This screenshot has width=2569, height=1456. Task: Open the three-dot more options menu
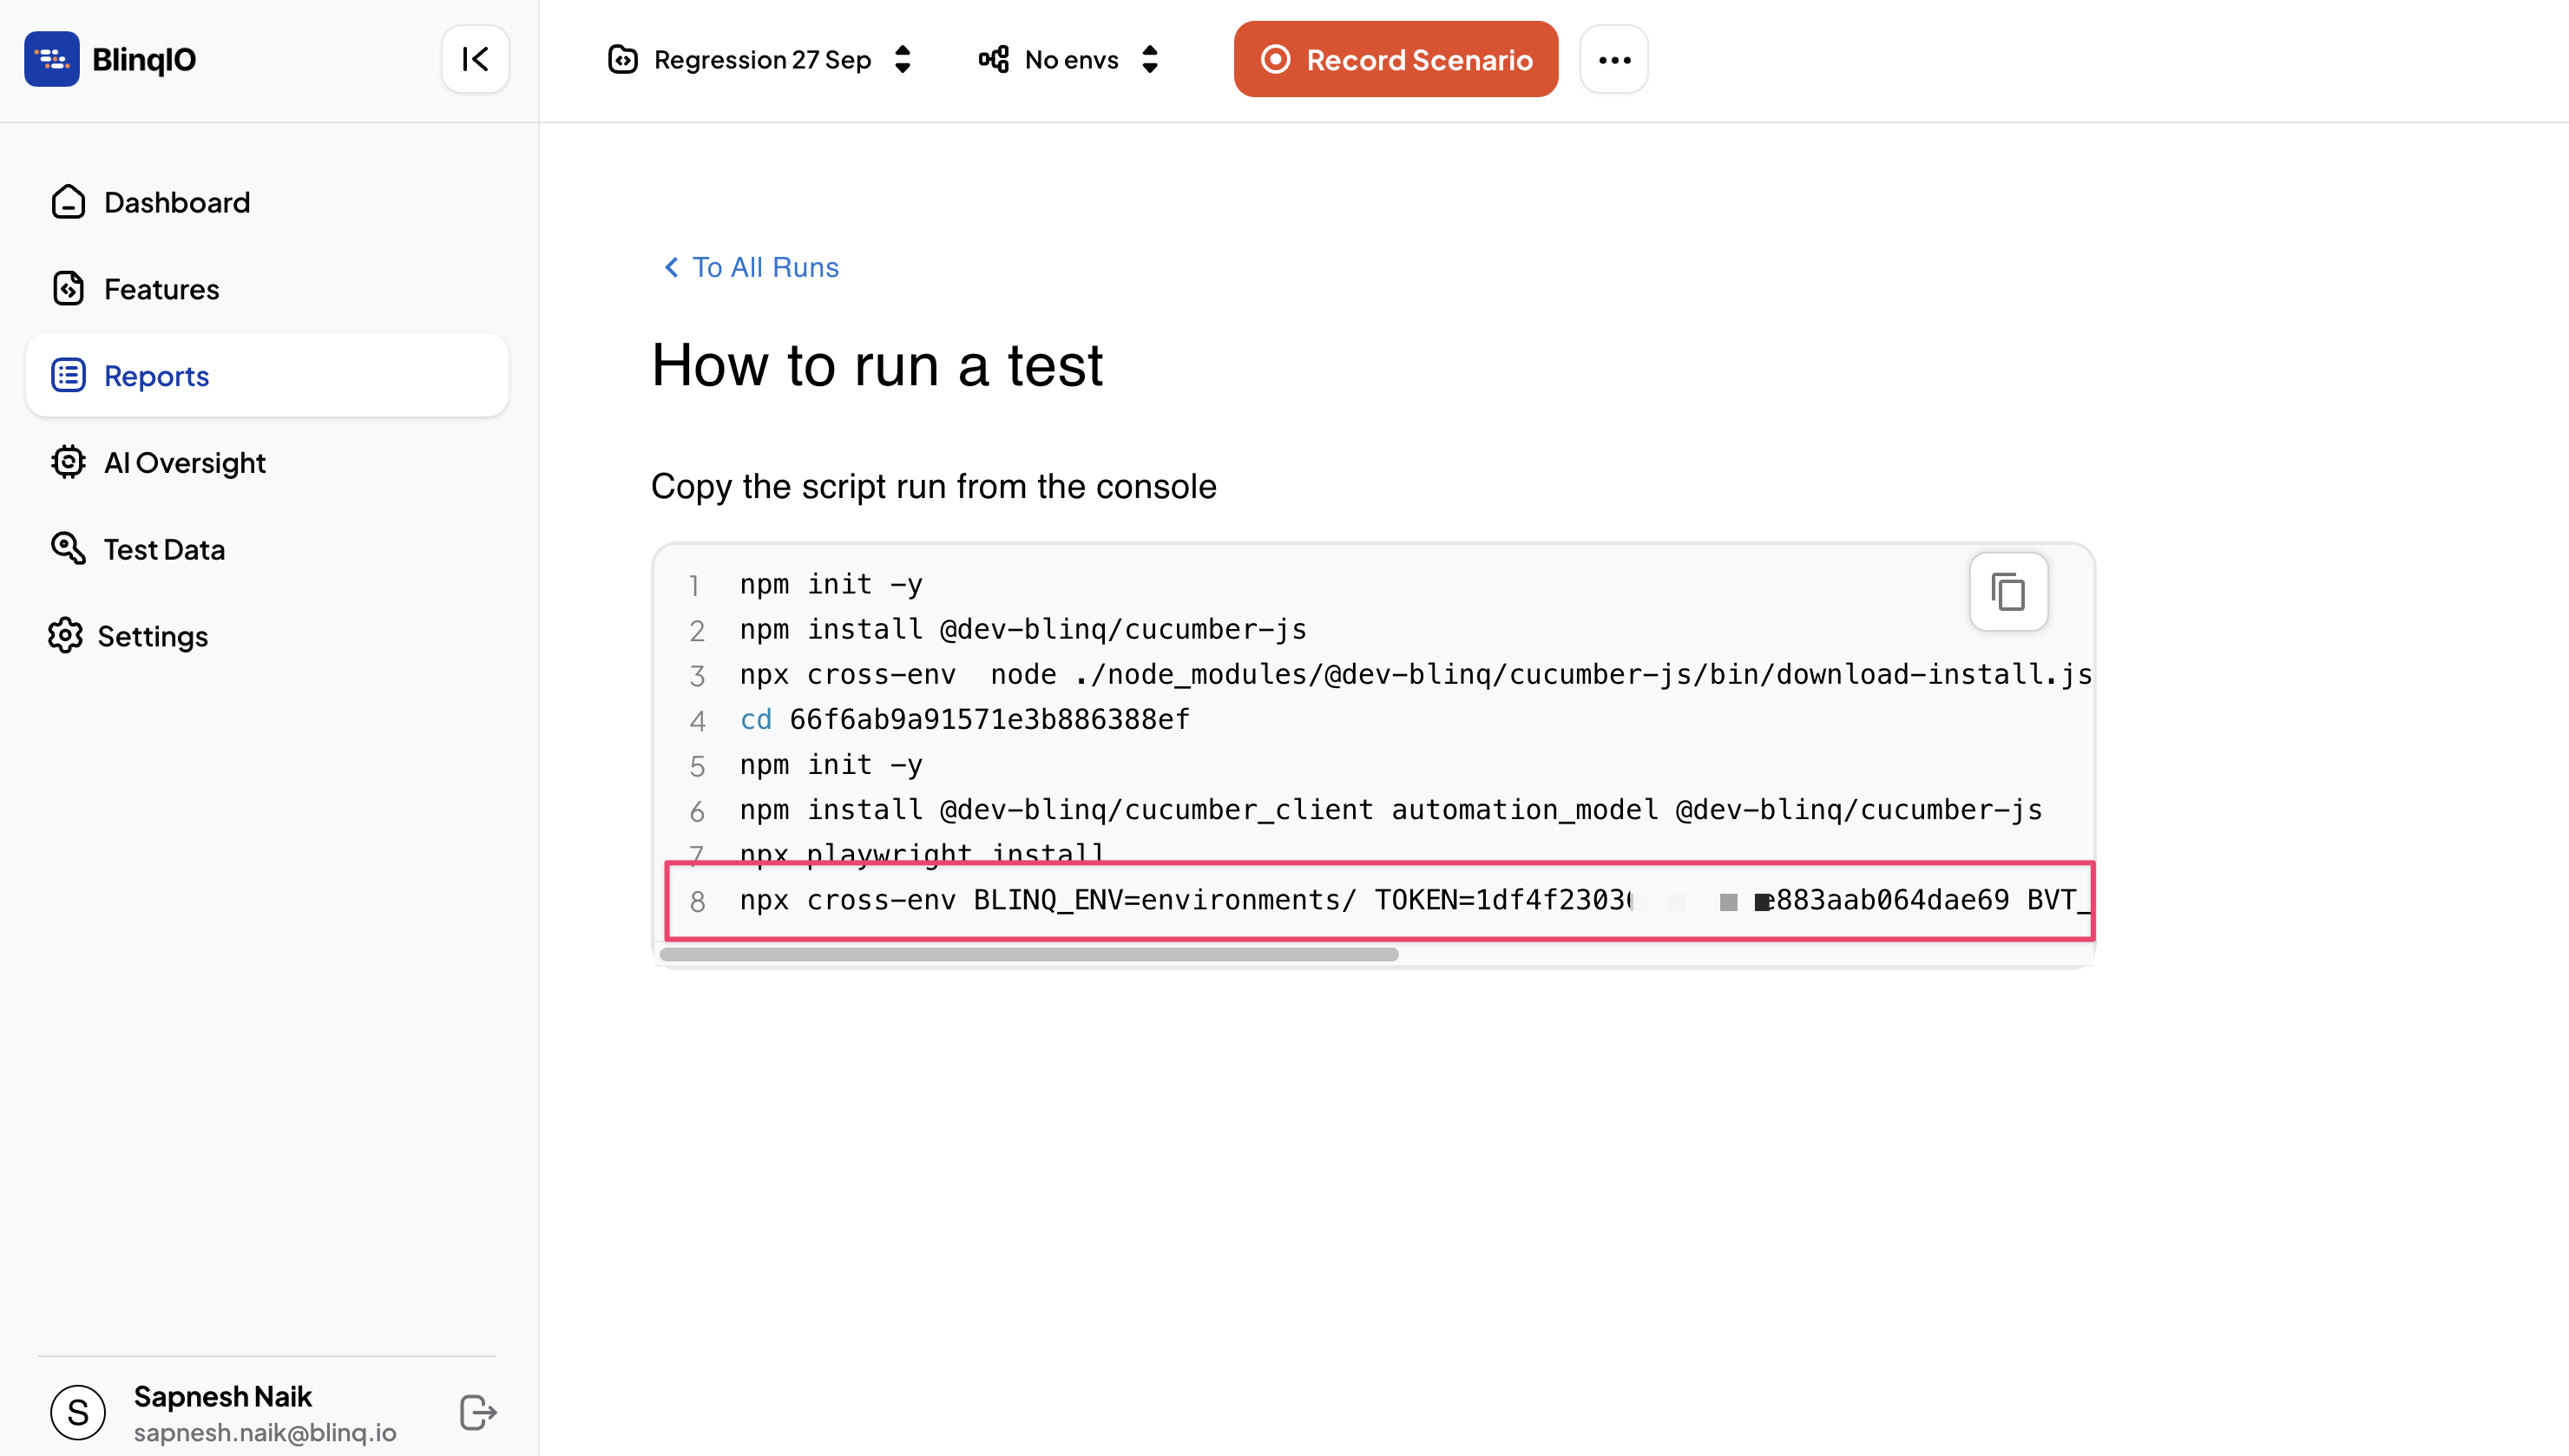pos(1614,59)
